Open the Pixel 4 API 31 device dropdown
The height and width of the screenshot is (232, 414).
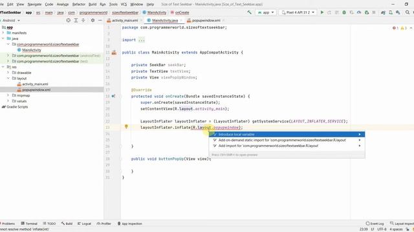click(298, 12)
